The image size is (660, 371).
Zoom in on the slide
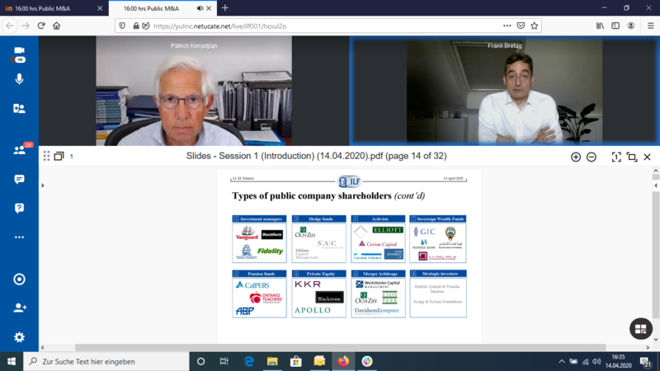(575, 157)
